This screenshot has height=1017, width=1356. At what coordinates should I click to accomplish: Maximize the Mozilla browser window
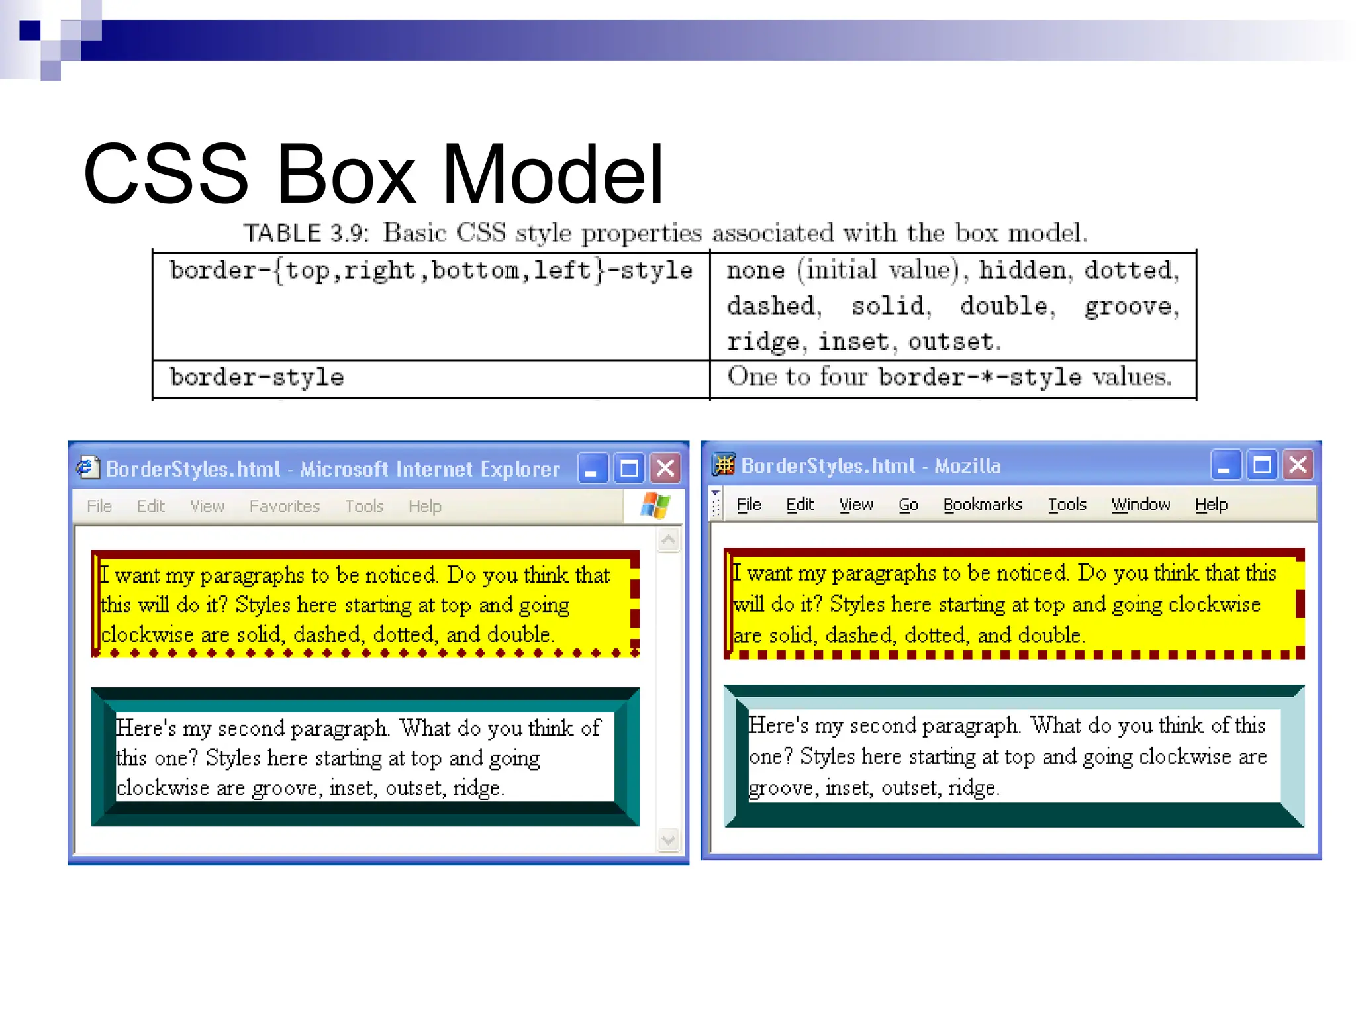click(x=1262, y=465)
